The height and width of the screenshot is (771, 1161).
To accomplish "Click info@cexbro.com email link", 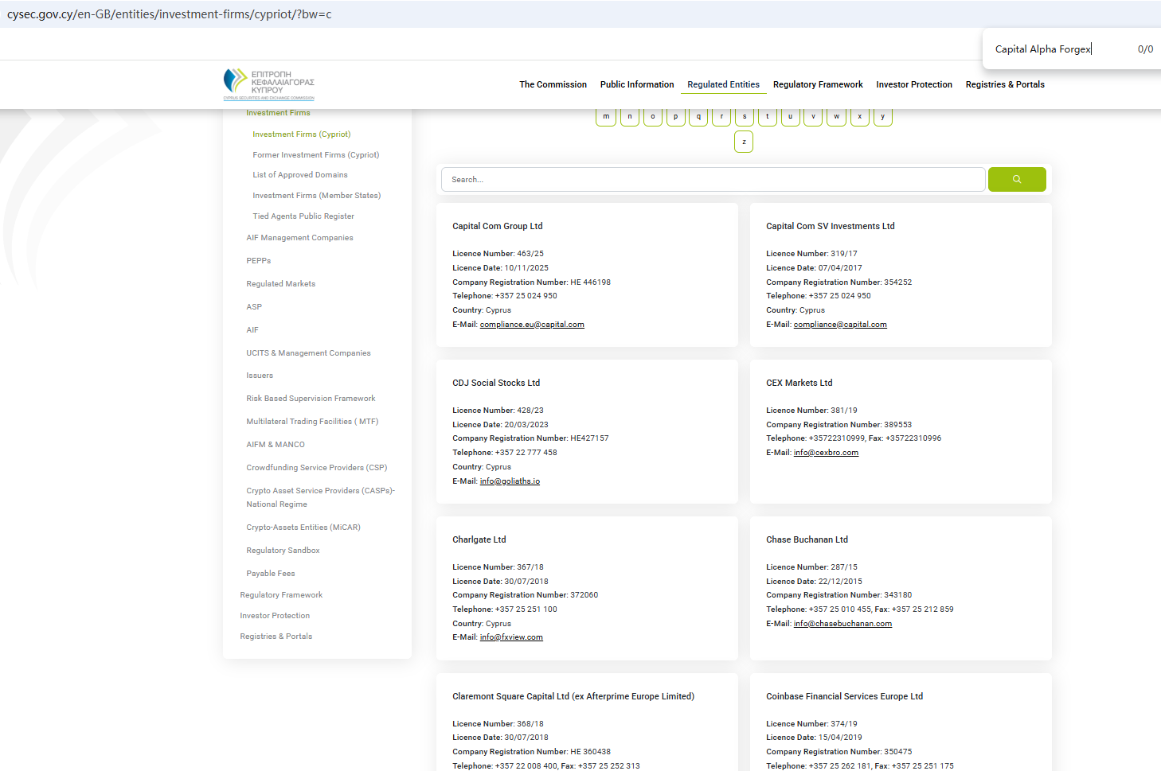I will pyautogui.click(x=826, y=453).
